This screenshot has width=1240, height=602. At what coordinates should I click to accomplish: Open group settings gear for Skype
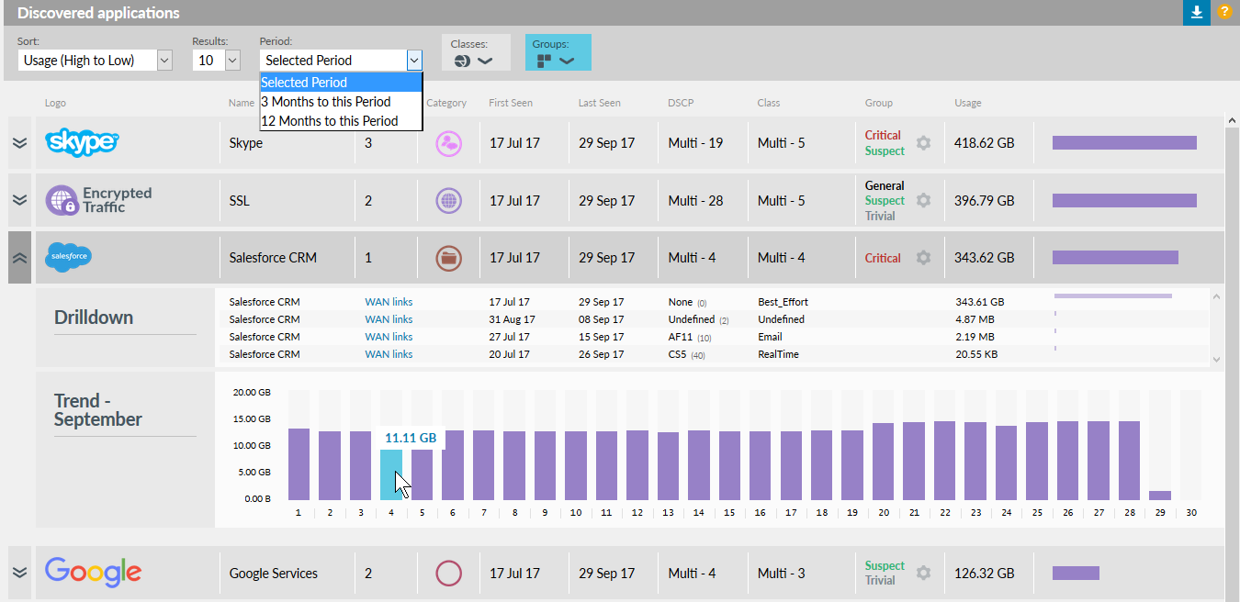(923, 143)
